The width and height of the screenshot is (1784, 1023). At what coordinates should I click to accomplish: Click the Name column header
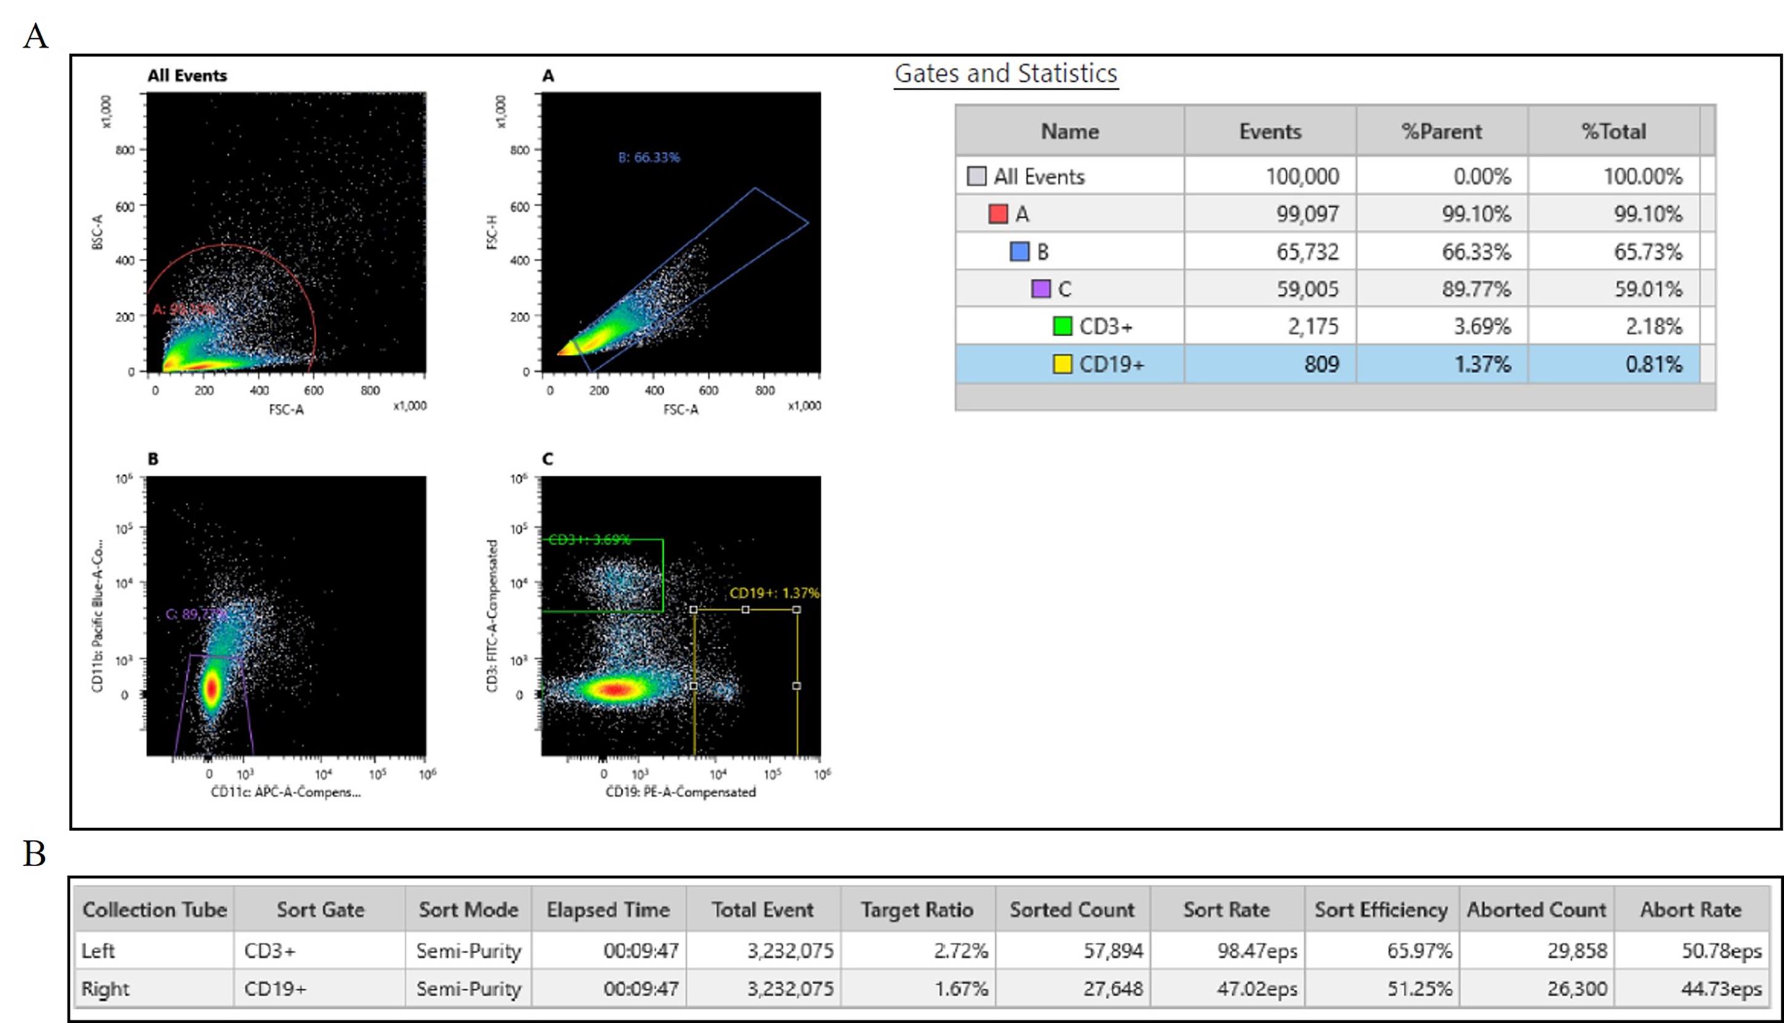(x=1069, y=132)
